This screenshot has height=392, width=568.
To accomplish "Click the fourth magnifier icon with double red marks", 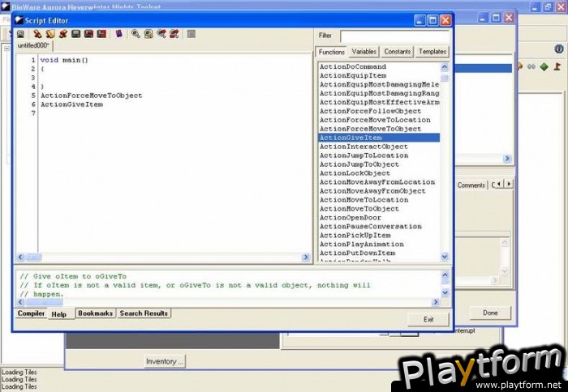I will 174,34.
